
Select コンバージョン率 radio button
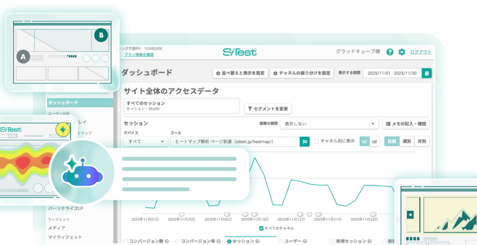coord(177,241)
